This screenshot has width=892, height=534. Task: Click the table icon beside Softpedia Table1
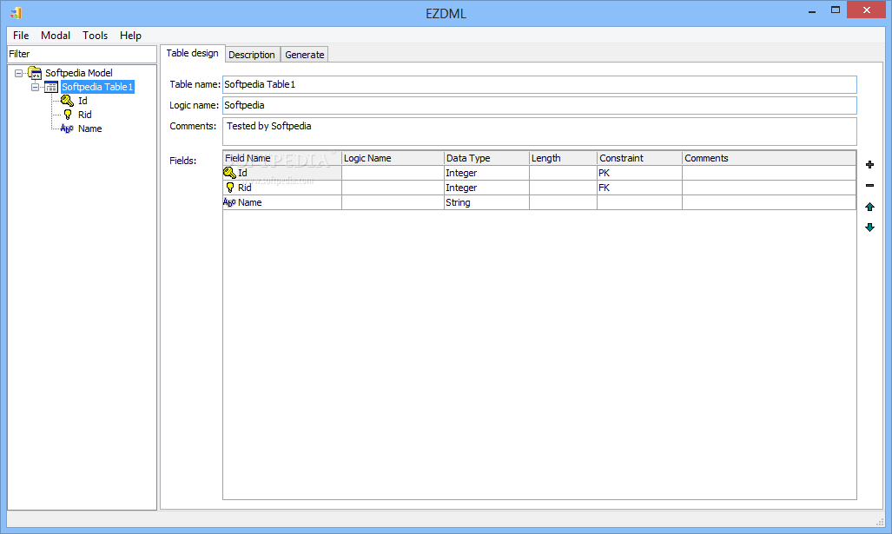point(51,87)
